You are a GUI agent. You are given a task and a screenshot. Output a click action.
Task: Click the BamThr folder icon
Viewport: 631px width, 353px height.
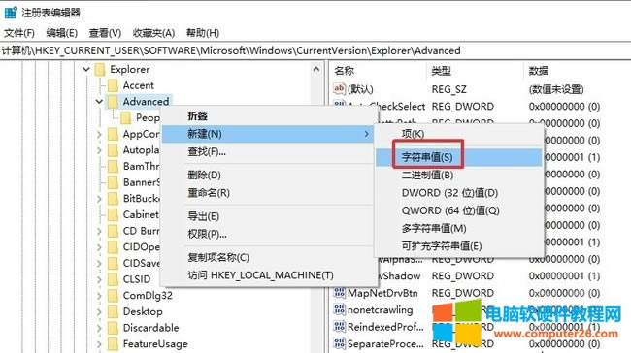pos(113,166)
